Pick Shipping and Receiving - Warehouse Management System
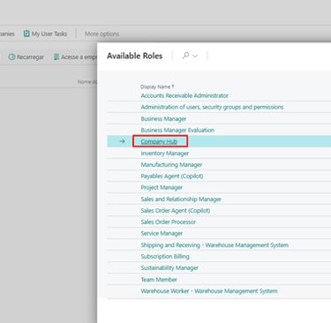The width and height of the screenshot is (331, 323). (214, 245)
